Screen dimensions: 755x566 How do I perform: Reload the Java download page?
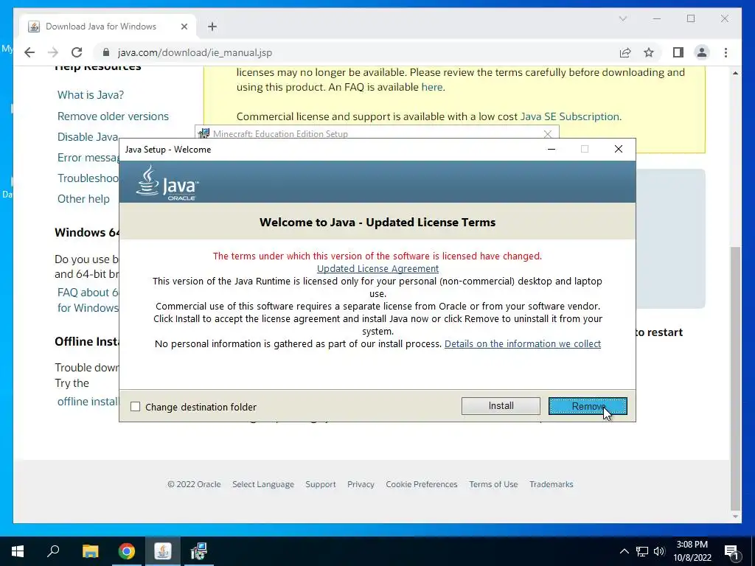pyautogui.click(x=77, y=52)
